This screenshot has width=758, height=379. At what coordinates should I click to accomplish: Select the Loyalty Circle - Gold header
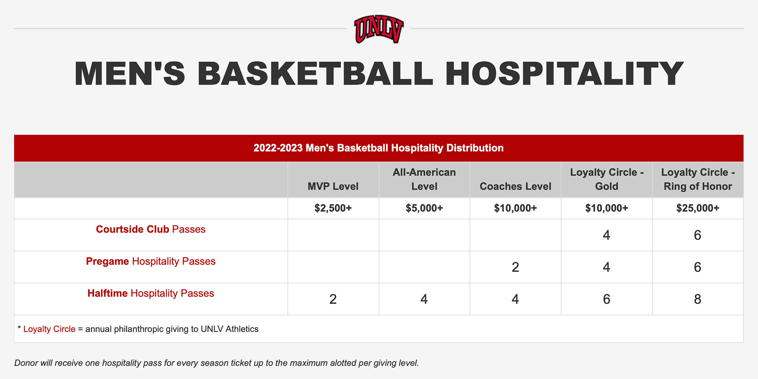[x=606, y=179]
